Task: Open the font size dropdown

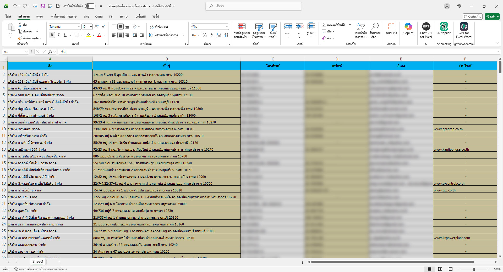Action: click(91, 27)
